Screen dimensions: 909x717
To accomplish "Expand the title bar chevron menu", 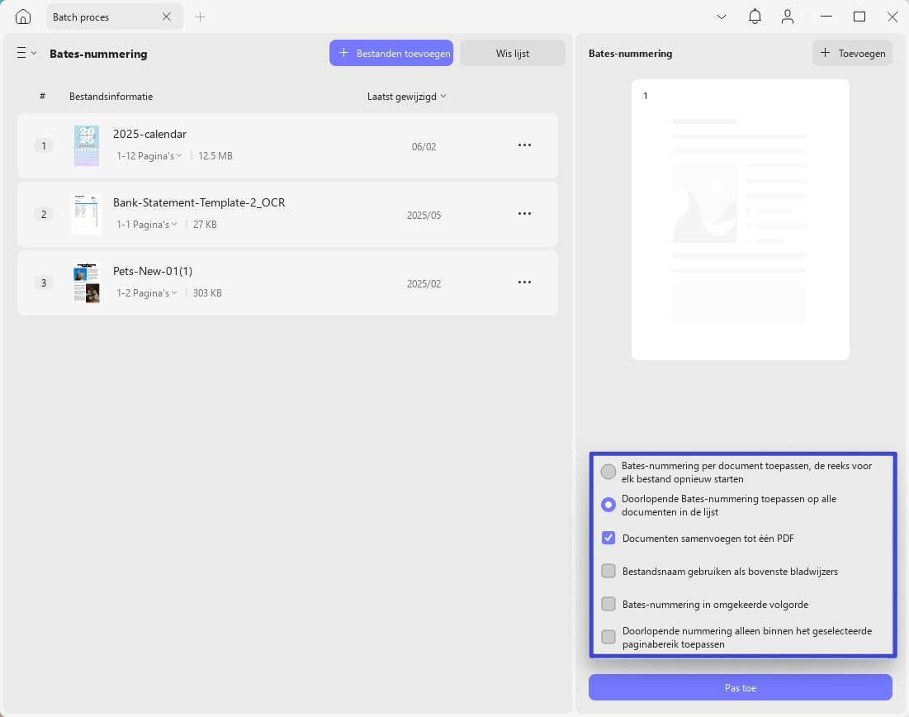I will (x=721, y=17).
